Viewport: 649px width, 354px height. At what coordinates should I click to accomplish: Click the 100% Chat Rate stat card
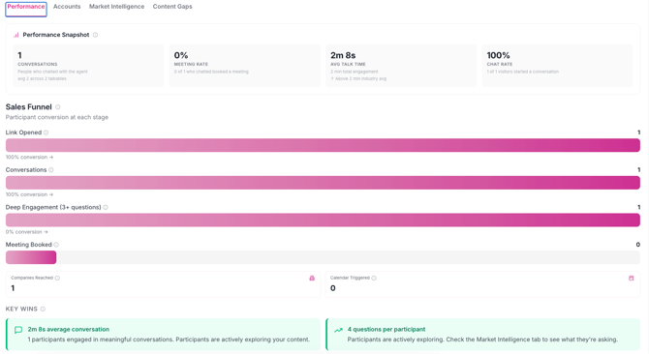(558, 66)
